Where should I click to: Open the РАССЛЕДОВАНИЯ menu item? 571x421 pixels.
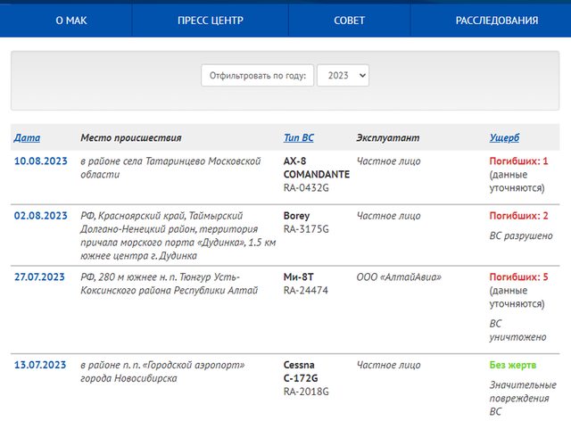click(x=497, y=21)
